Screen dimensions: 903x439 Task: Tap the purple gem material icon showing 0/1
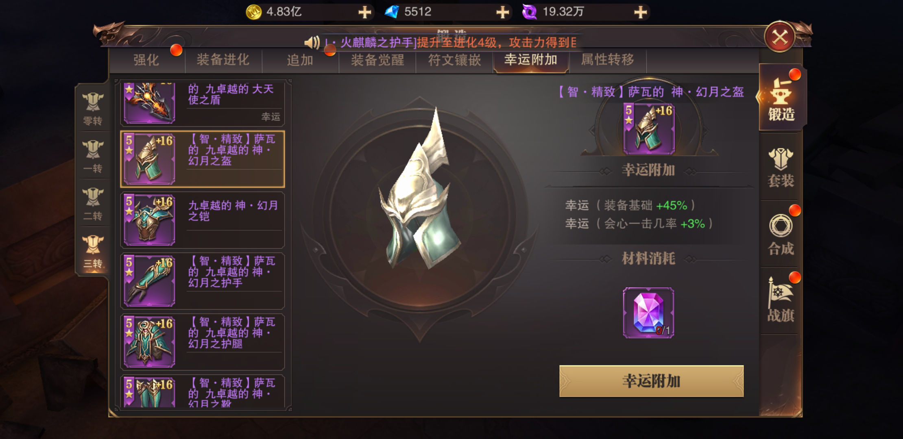coord(648,313)
